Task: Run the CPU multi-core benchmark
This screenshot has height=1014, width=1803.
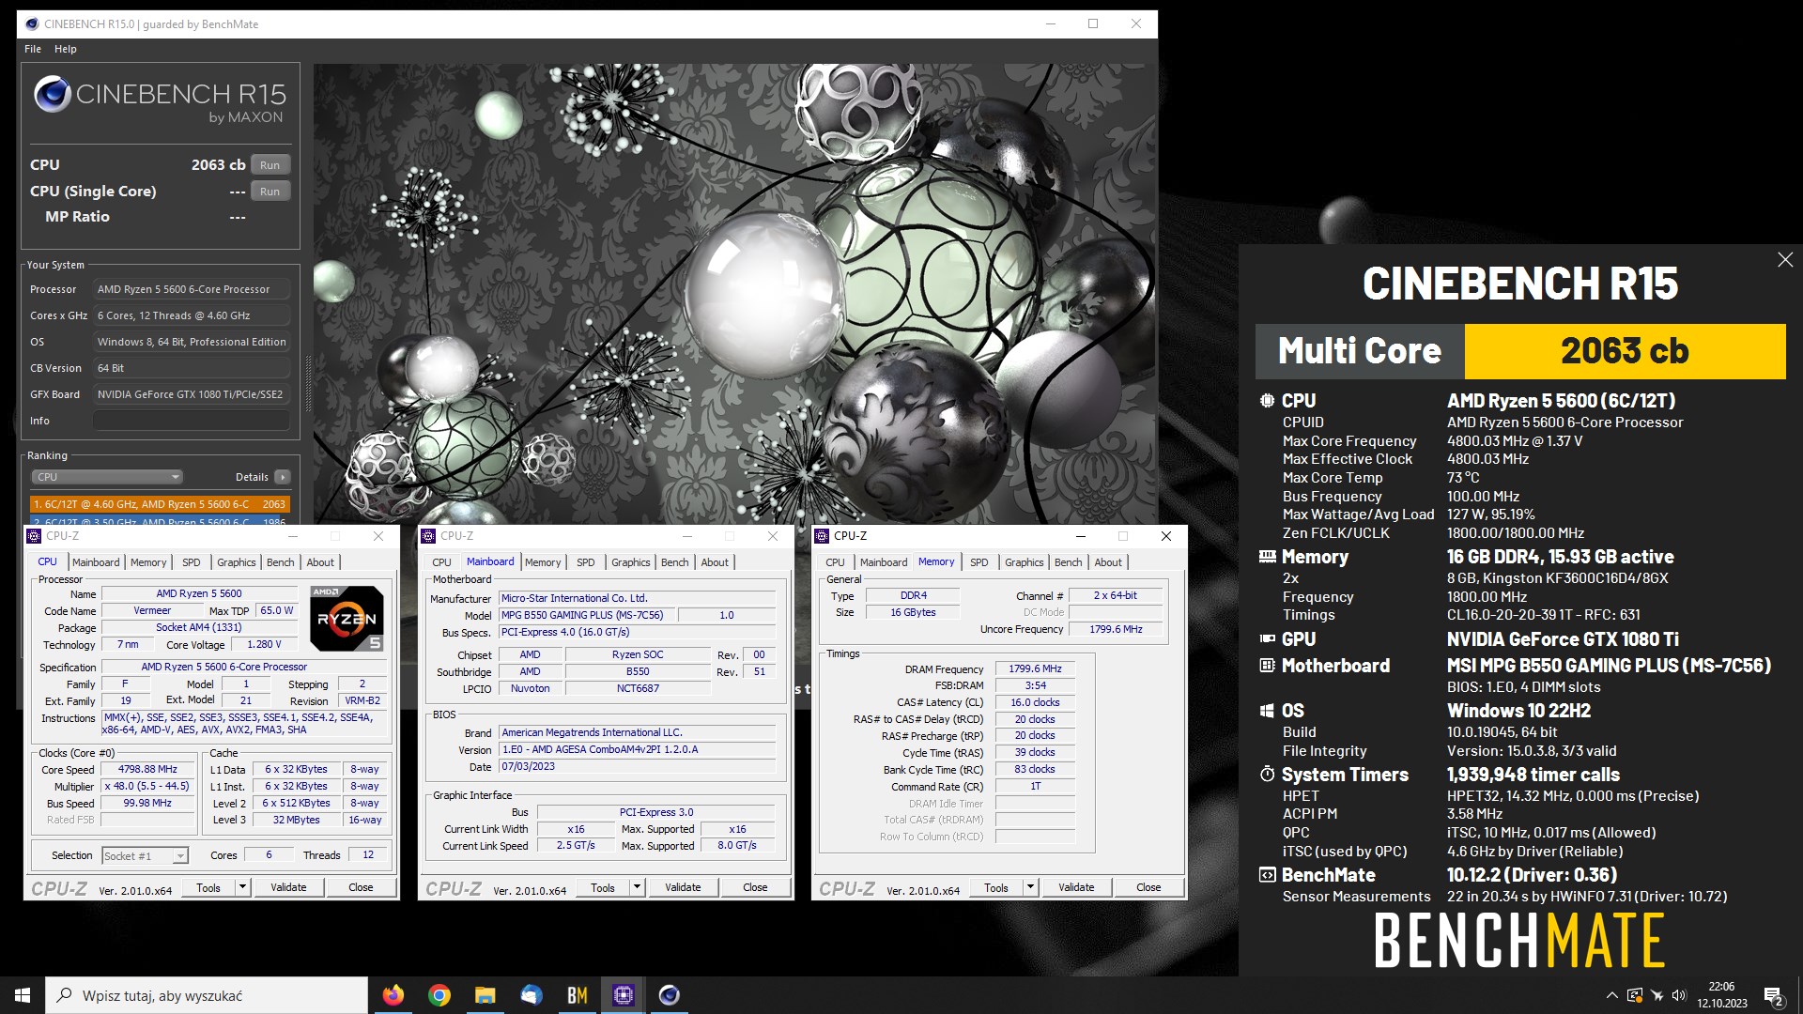Action: click(x=270, y=165)
